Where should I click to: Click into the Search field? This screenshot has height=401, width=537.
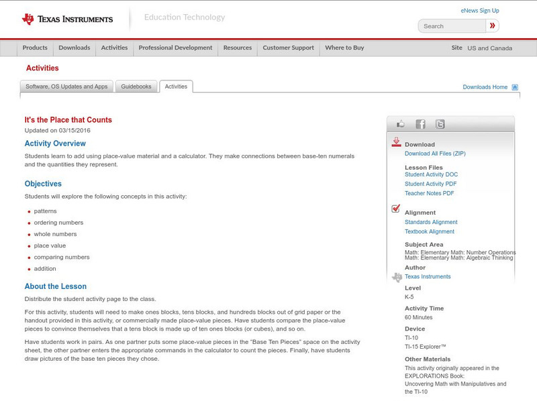[x=452, y=26]
